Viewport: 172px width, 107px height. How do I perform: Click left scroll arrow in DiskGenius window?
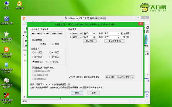coord(25,97)
